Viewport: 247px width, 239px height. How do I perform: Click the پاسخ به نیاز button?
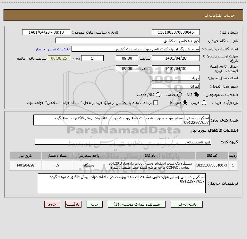coord(186,204)
